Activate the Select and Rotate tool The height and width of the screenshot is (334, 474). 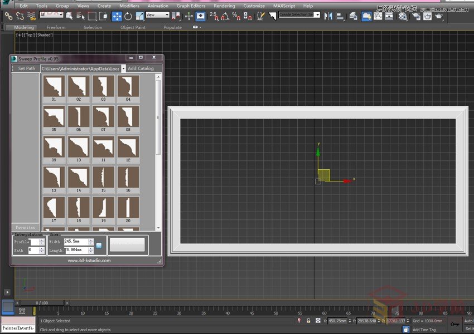[128, 16]
